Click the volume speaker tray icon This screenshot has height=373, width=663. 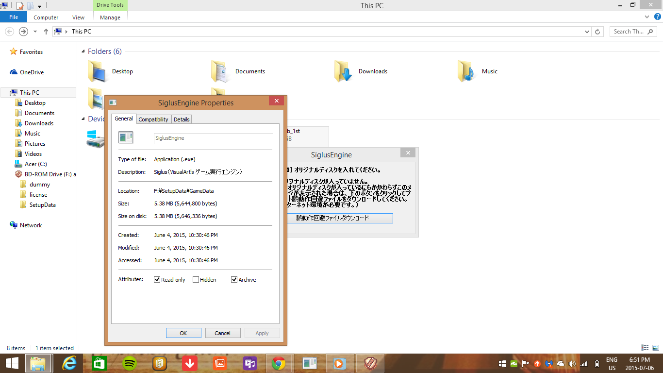click(x=572, y=363)
